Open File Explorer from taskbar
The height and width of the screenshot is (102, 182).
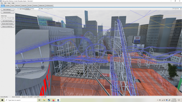click(x=44, y=100)
